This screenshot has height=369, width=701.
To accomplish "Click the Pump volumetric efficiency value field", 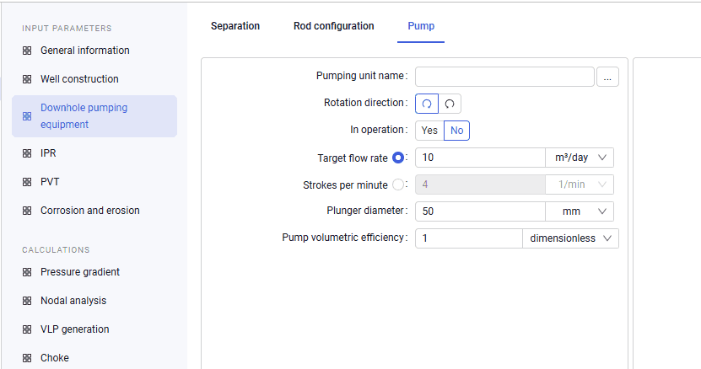I will tap(469, 238).
